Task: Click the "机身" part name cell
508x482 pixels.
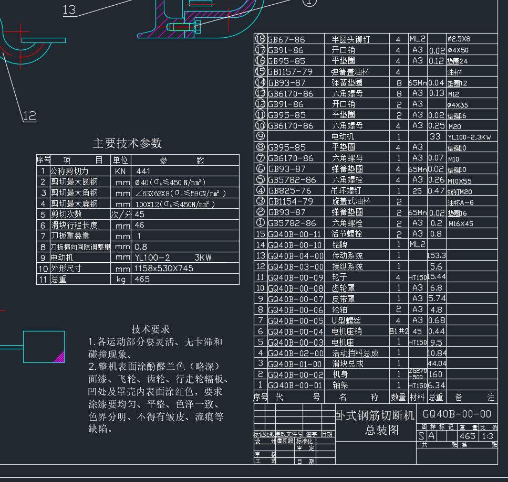Action: [340, 374]
